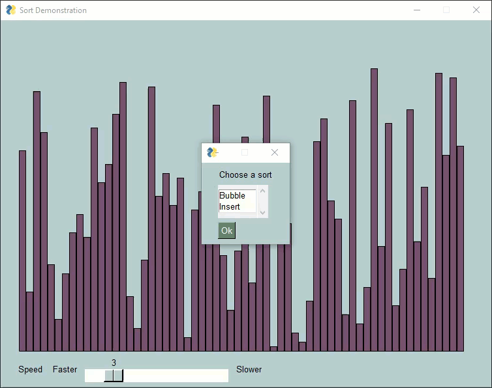The width and height of the screenshot is (492, 388).
Task: Click the Ok button in the dialog
Action: [x=226, y=230]
